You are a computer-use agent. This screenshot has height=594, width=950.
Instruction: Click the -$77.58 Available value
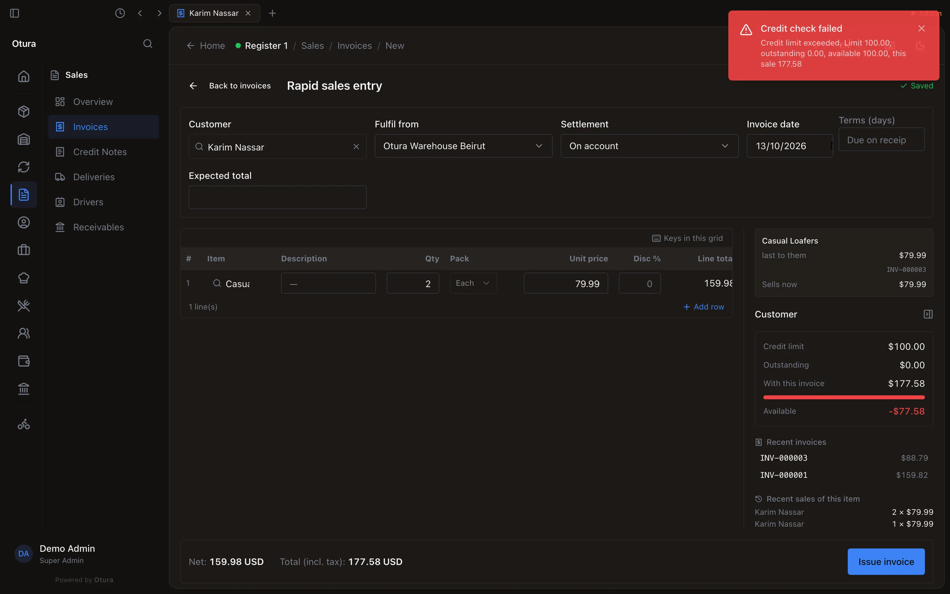click(x=906, y=411)
